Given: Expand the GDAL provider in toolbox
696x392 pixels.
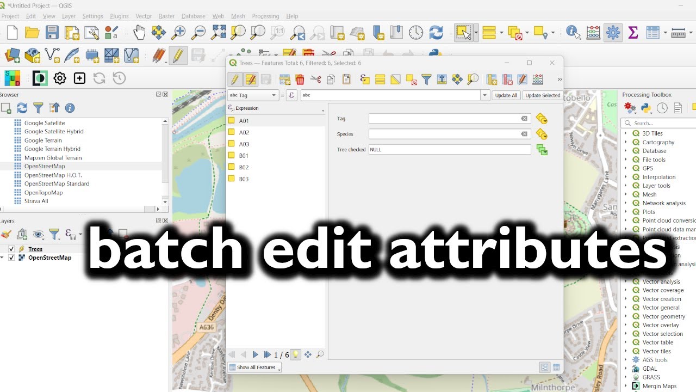Looking at the screenshot, I should pyautogui.click(x=625, y=369).
